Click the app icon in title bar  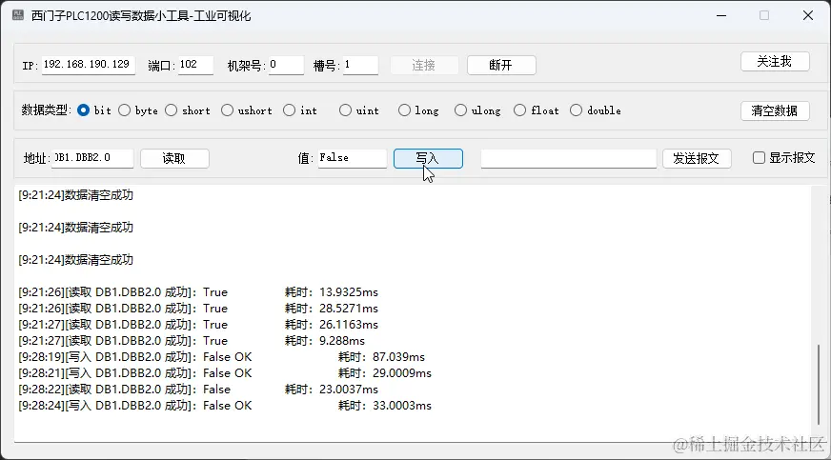pyautogui.click(x=18, y=15)
